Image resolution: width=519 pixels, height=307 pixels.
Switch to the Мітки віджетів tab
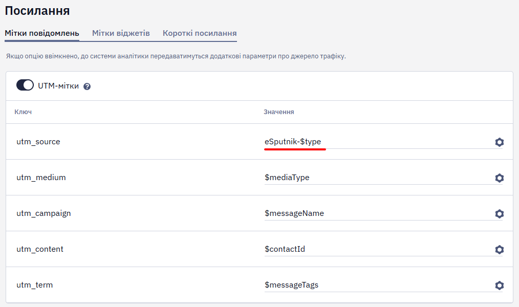[121, 33]
